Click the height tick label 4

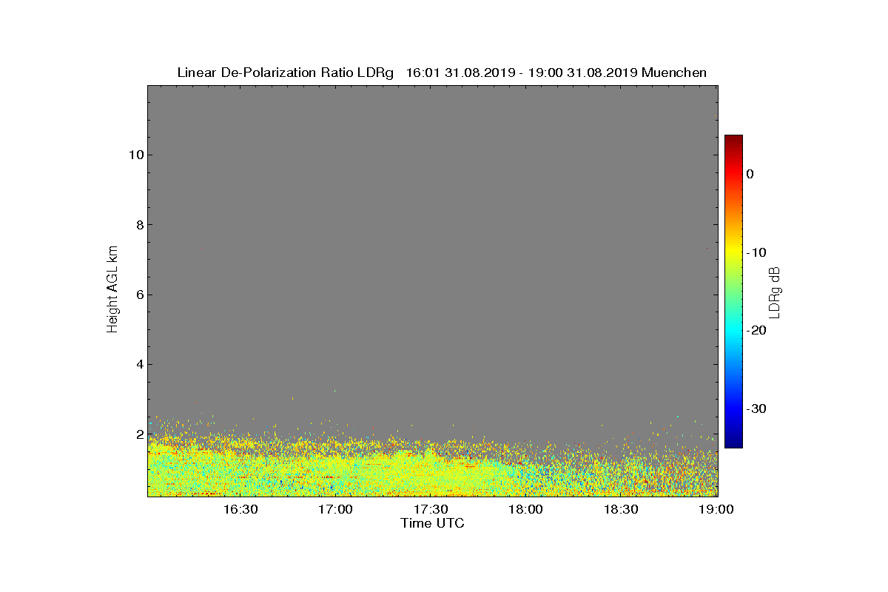pyautogui.click(x=138, y=364)
